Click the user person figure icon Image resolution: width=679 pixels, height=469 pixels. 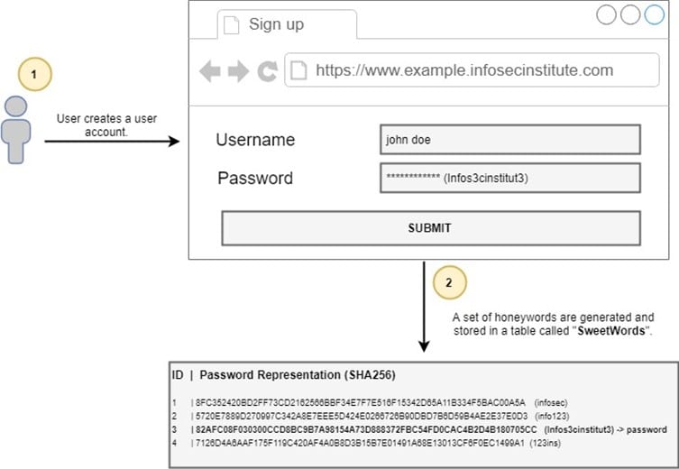[17, 128]
